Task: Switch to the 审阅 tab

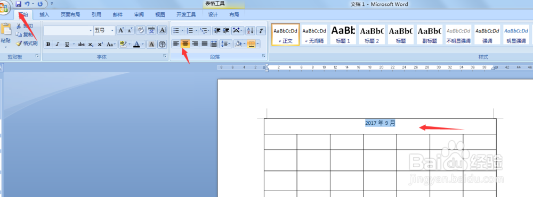Action: coord(139,14)
